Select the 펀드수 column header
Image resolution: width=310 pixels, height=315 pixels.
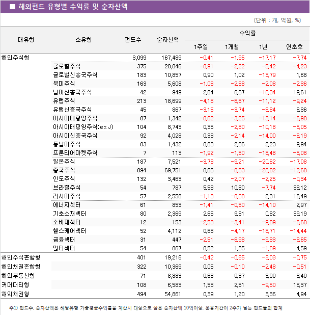[x=133, y=40]
